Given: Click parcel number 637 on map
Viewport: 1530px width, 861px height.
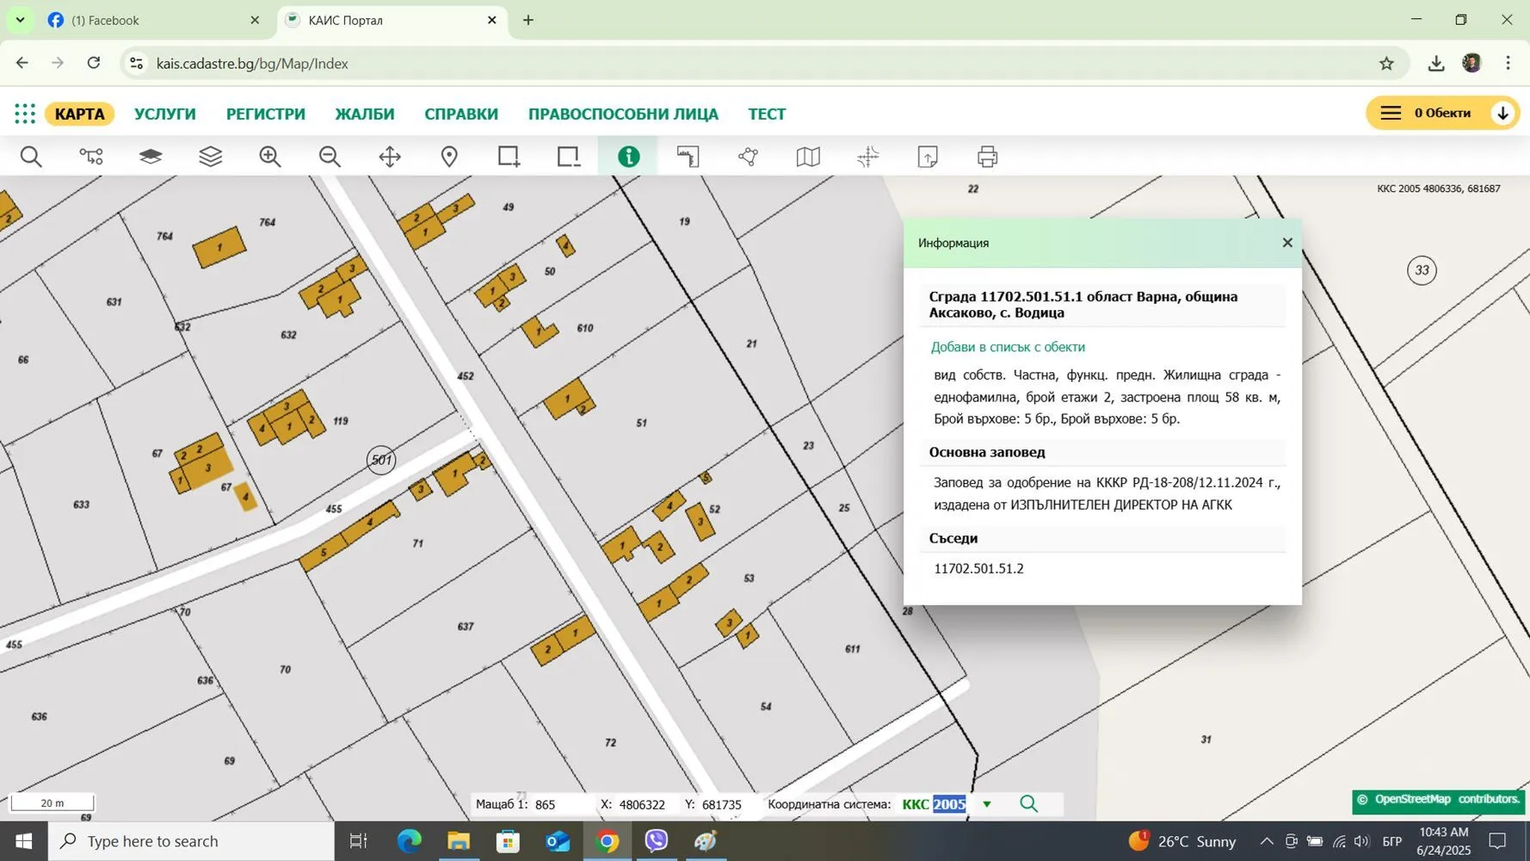Looking at the screenshot, I should pyautogui.click(x=466, y=627).
